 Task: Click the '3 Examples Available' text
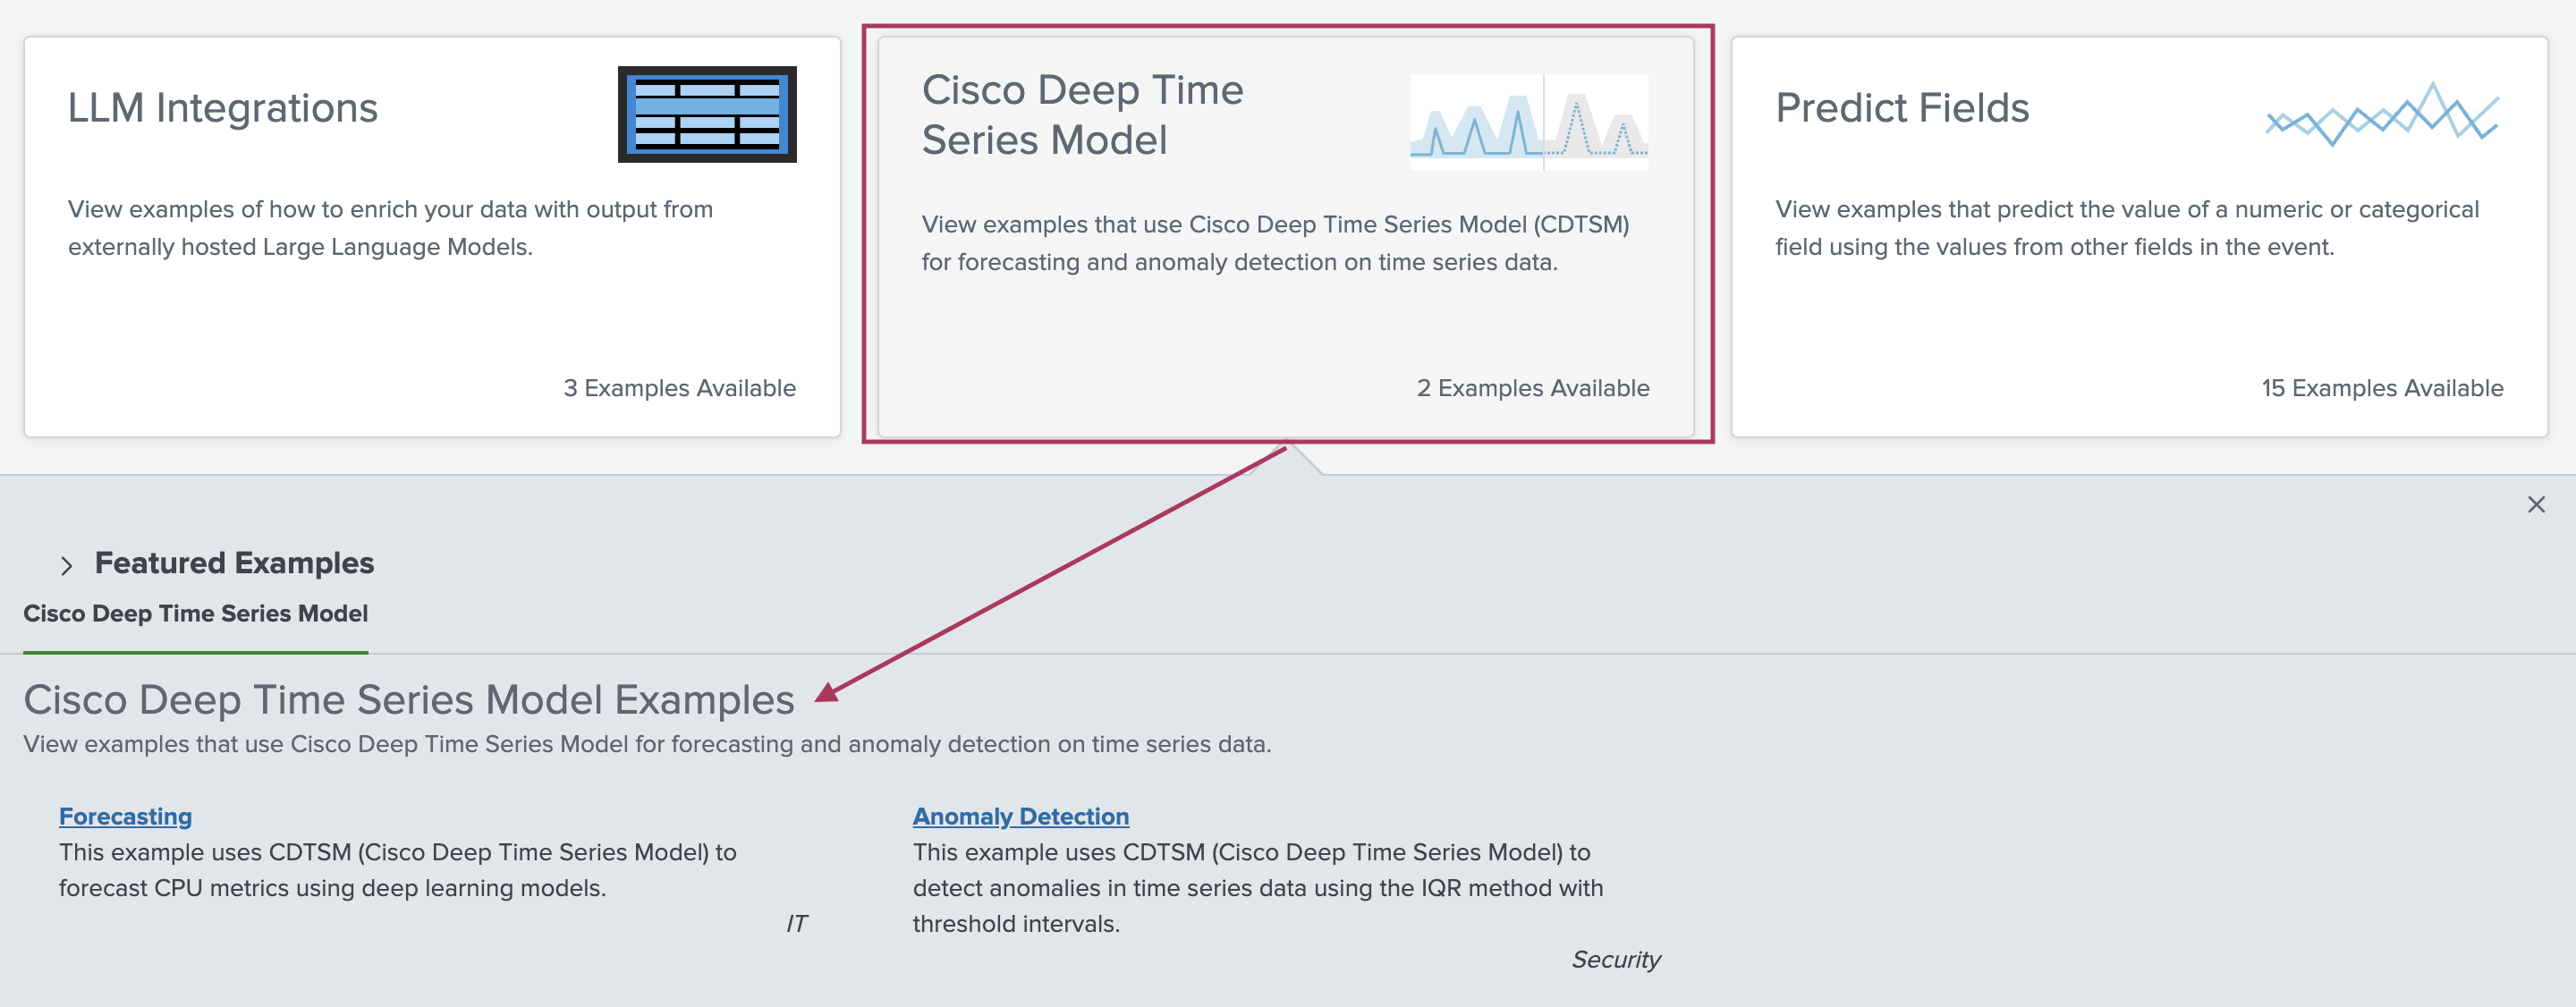680,388
